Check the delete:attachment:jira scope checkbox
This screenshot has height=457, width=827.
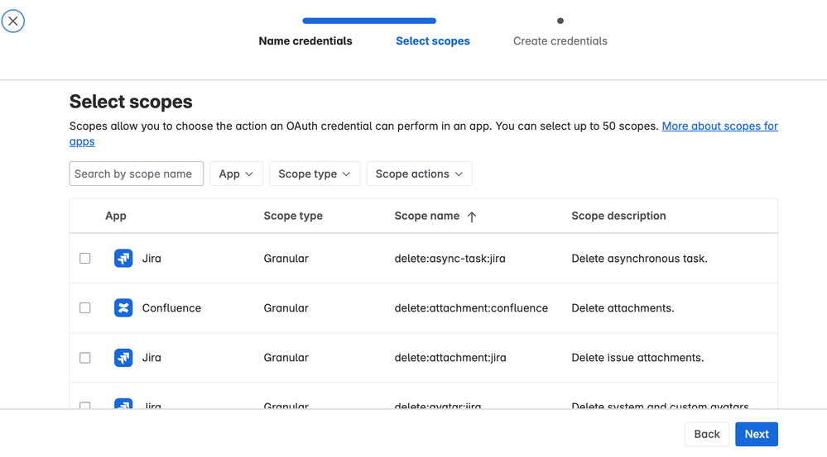85,358
